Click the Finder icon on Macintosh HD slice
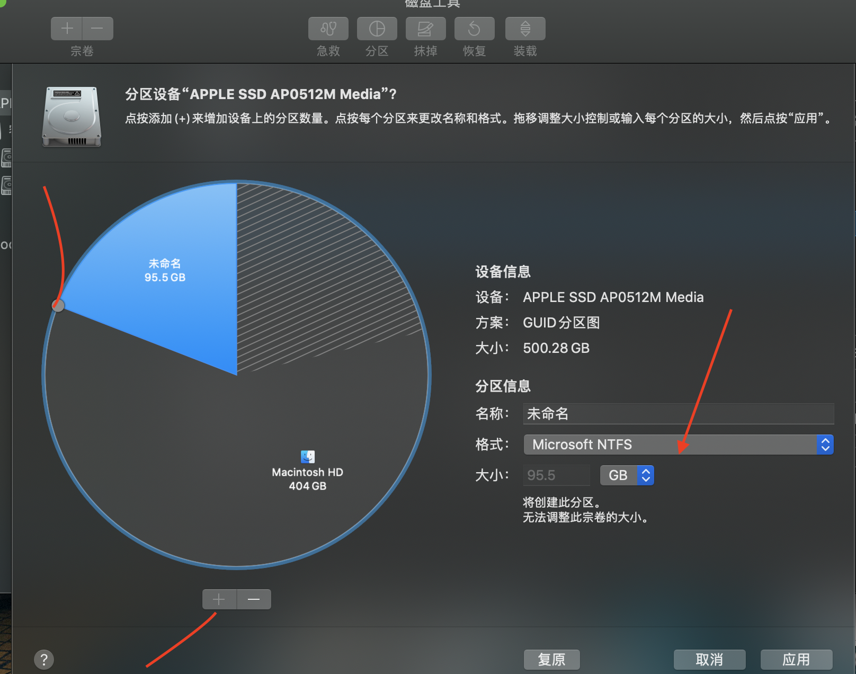 pos(308,456)
